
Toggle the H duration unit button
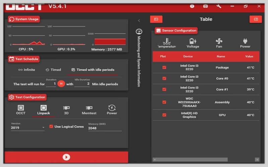pyautogui.click(x=61, y=84)
